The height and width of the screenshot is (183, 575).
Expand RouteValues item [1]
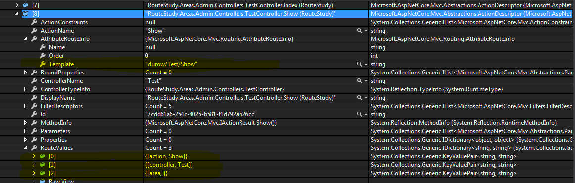[x=34, y=165]
